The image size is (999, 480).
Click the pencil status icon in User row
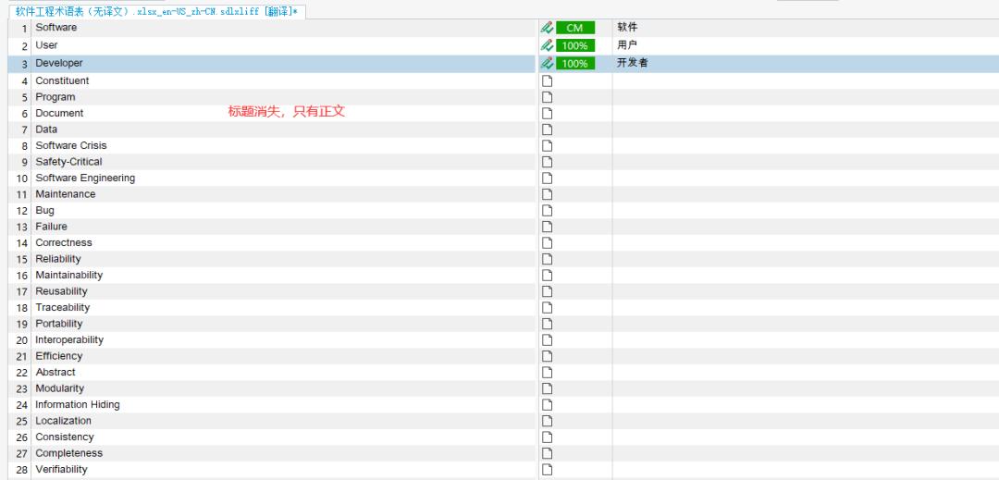click(547, 46)
